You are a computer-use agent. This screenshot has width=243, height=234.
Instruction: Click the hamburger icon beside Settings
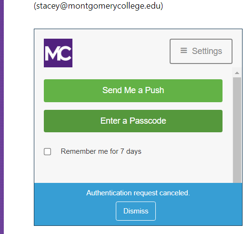[183, 51]
